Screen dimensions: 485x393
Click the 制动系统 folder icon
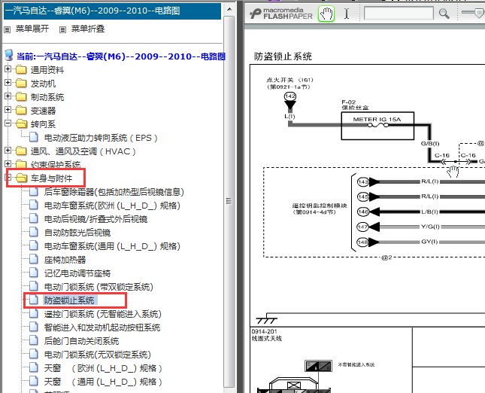[21, 96]
